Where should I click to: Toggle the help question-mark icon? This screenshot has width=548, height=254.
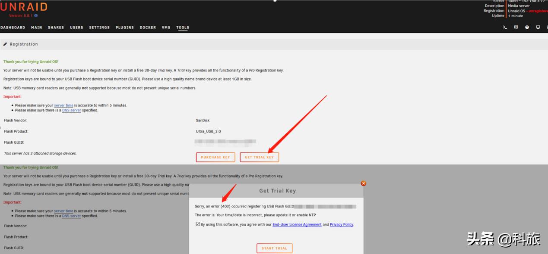coord(527,27)
